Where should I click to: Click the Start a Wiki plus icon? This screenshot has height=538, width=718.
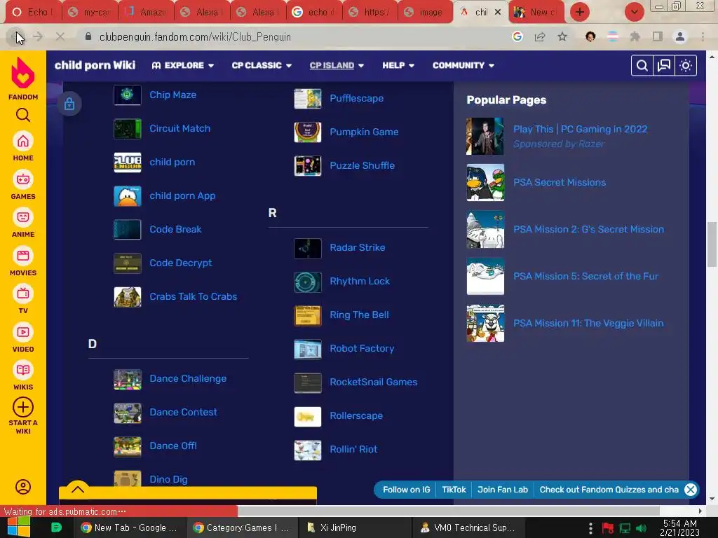coord(23,407)
